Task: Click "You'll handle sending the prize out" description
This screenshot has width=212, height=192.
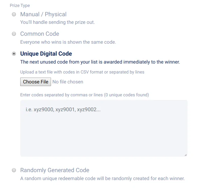Action: pos(57,22)
